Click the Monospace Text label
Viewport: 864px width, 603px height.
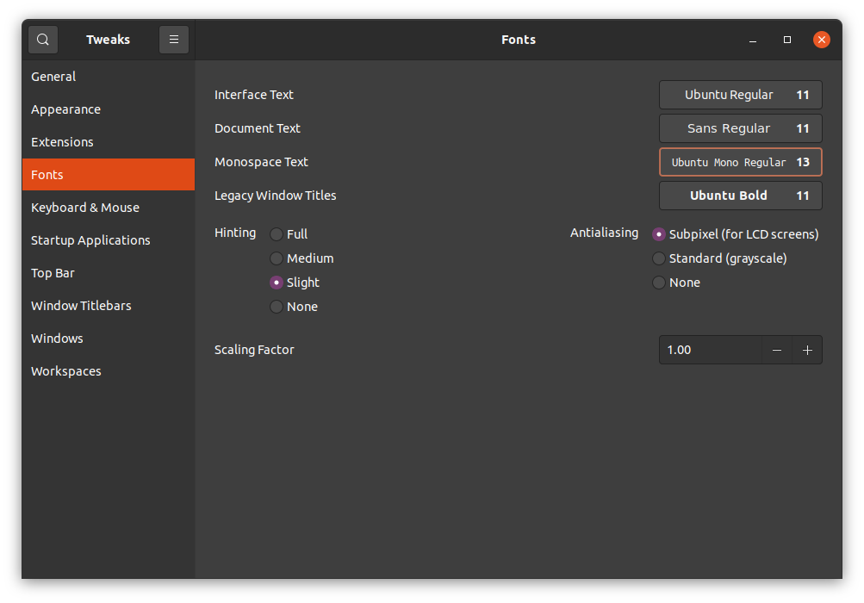click(x=261, y=162)
